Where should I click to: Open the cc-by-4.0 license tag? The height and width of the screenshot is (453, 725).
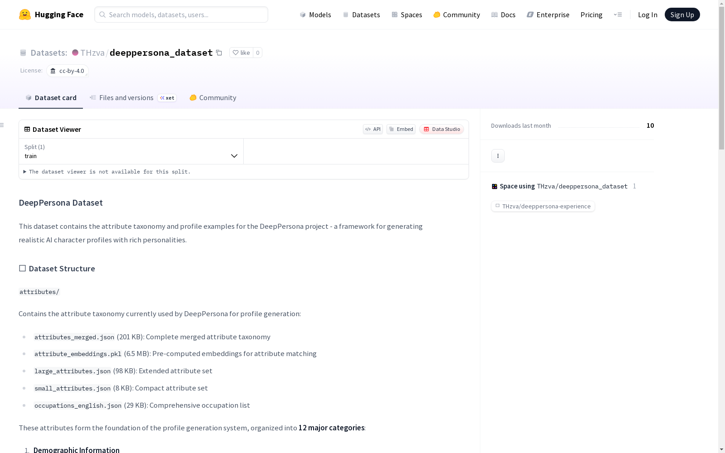pyautogui.click(x=68, y=71)
